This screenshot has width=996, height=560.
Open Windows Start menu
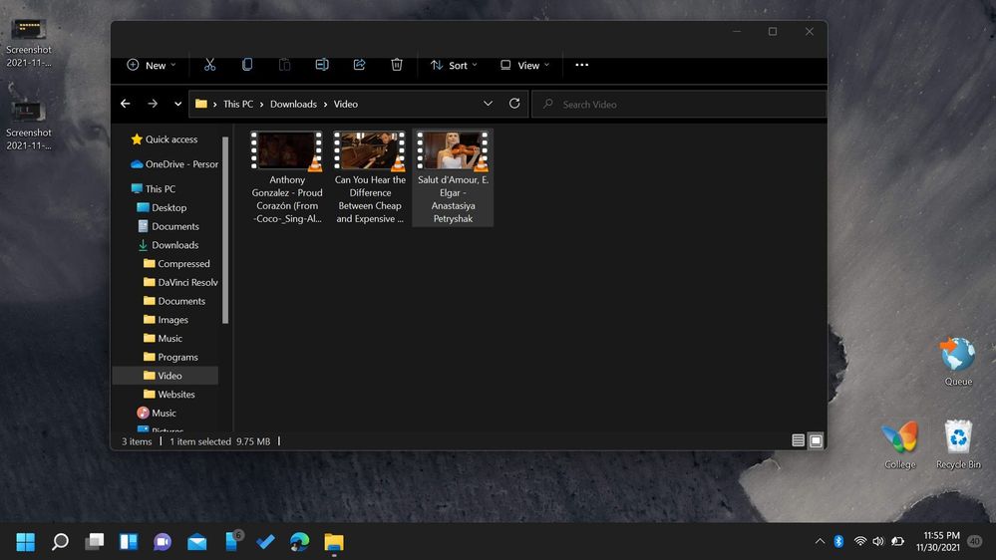(x=25, y=542)
